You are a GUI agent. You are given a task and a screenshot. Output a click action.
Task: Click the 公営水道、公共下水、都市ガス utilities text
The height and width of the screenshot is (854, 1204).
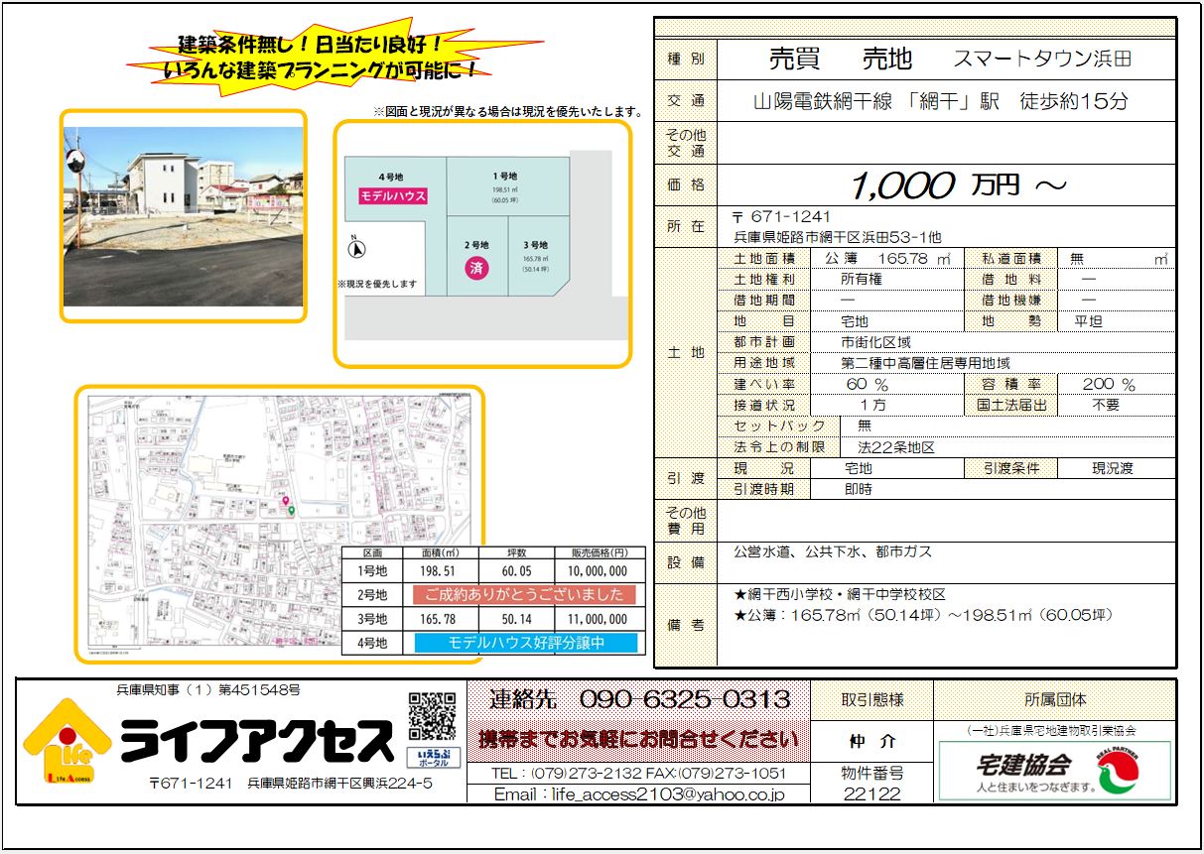tap(833, 551)
